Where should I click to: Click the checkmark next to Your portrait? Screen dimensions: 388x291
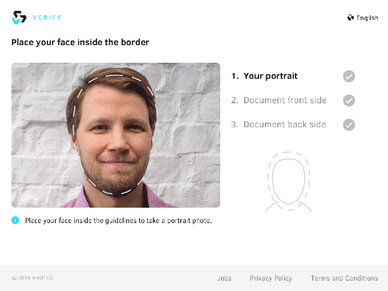pyautogui.click(x=349, y=76)
